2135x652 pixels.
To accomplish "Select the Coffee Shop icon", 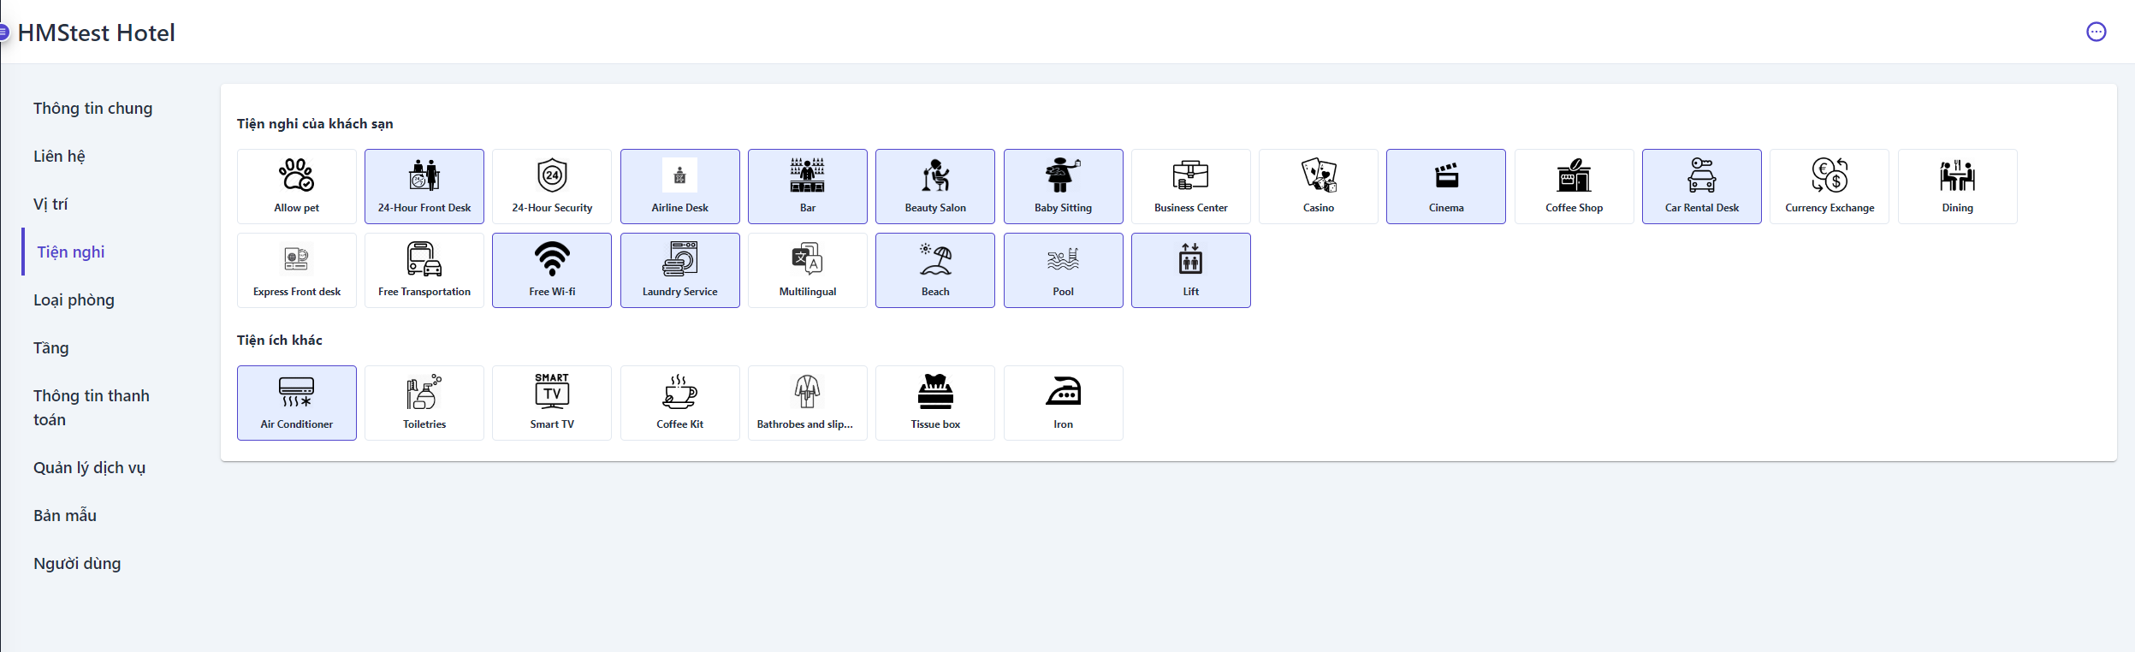I will [1574, 175].
